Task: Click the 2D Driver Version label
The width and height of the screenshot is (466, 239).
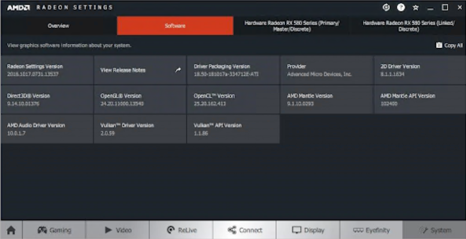Action: click(400, 66)
